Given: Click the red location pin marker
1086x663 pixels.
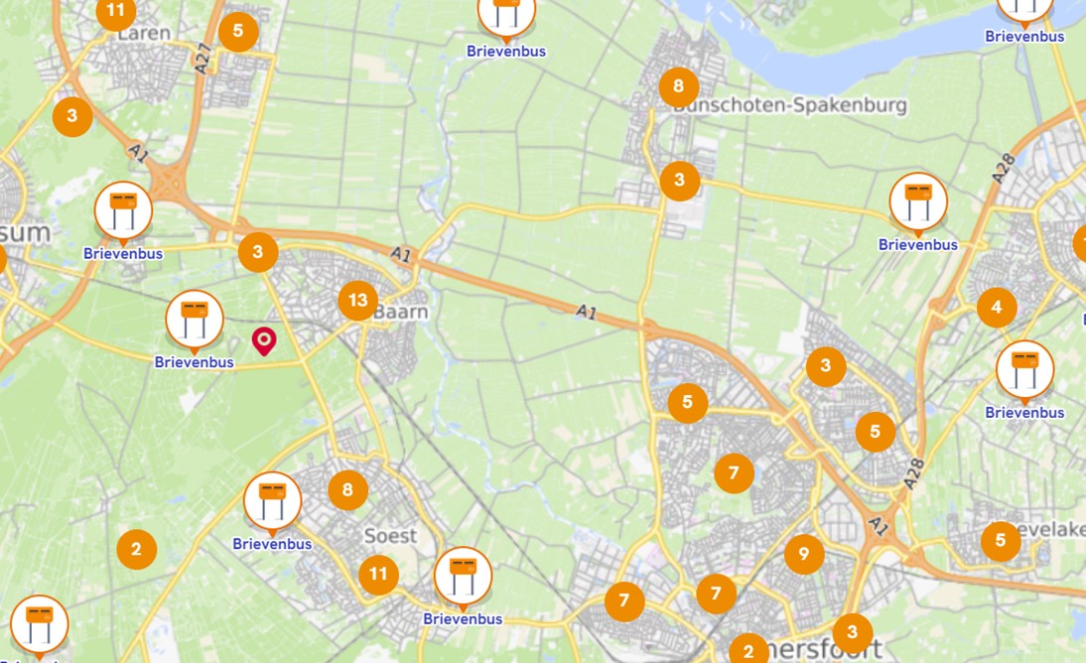Looking at the screenshot, I should pyautogui.click(x=264, y=340).
